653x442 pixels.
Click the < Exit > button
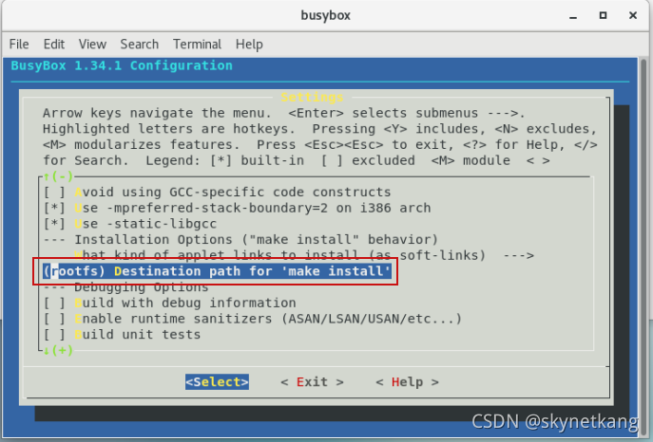tap(312, 381)
